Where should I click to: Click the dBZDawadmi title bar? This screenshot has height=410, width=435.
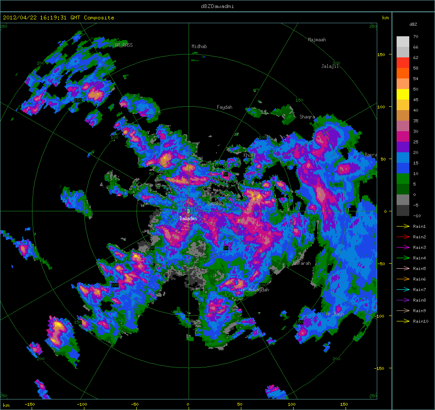tap(217, 6)
